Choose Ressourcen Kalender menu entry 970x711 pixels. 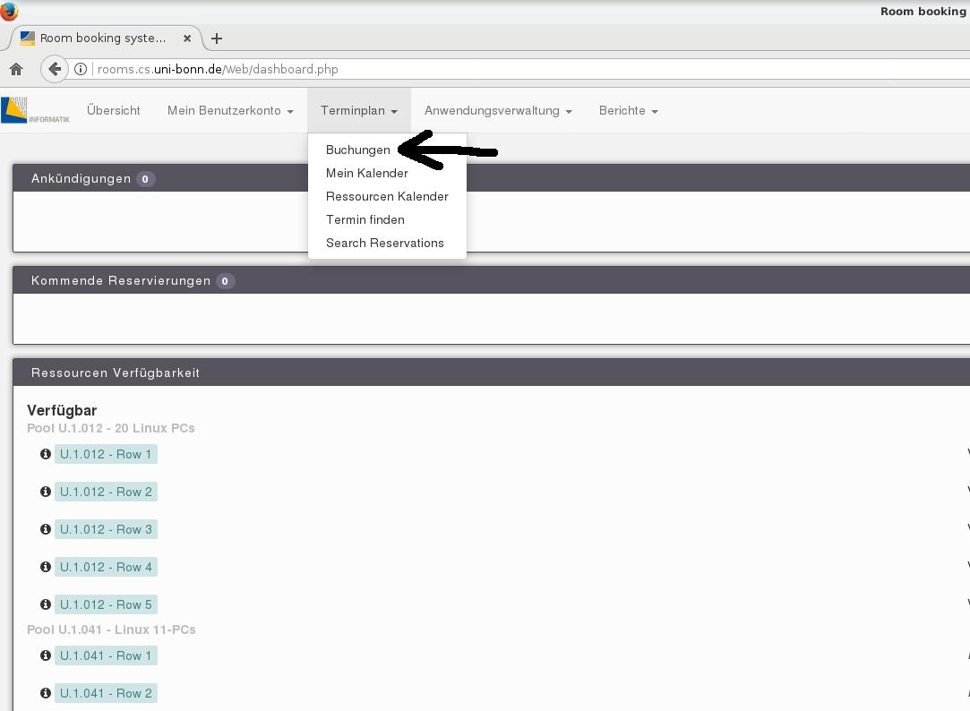click(x=387, y=196)
